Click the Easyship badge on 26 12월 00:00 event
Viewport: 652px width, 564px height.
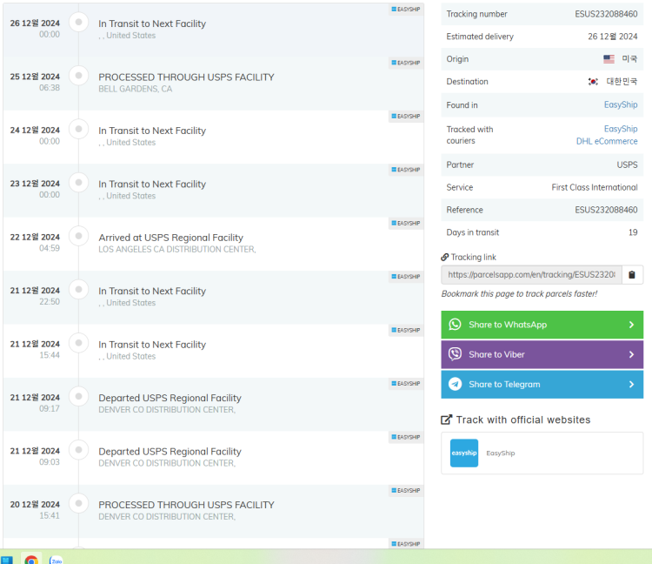(406, 10)
